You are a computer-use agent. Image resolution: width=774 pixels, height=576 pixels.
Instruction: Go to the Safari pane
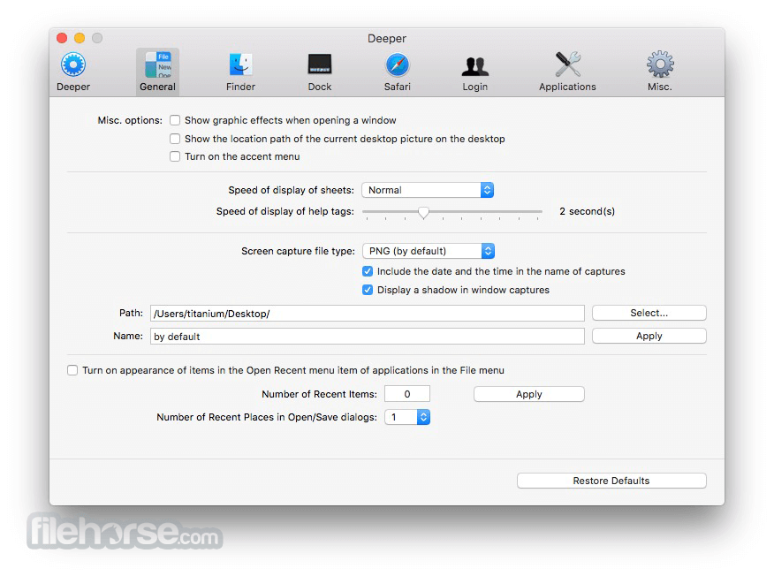398,72
